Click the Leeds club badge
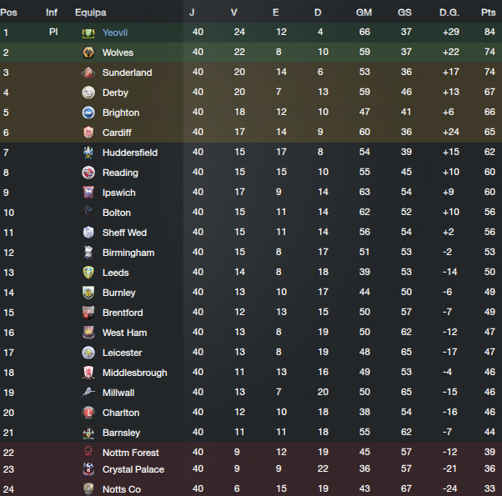The height and width of the screenshot is (496, 502). coord(88,273)
